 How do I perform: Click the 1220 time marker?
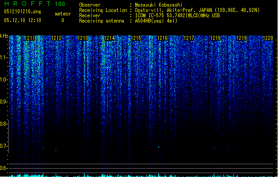[x=268, y=38]
